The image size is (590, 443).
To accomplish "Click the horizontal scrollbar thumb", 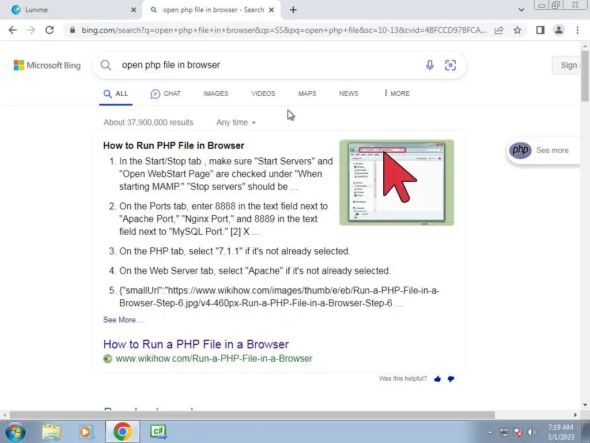I will click(252, 415).
